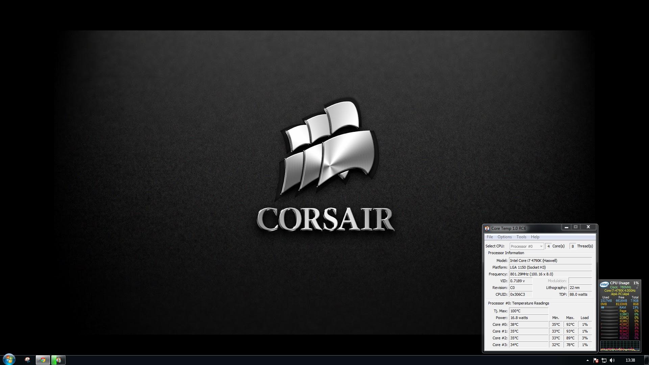The height and width of the screenshot is (365, 649).
Task: Click Core Temp title bar app icon
Action: (487, 228)
